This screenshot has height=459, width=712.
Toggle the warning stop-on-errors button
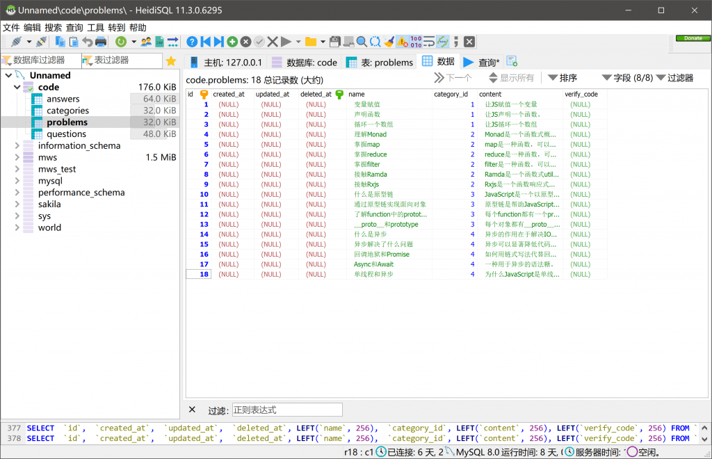(x=403, y=42)
